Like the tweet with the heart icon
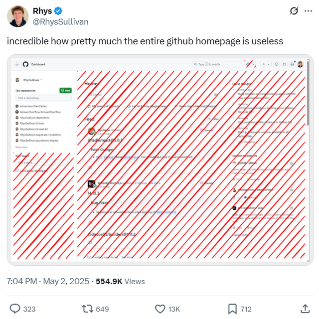This screenshot has width=319, height=319. tap(160, 309)
